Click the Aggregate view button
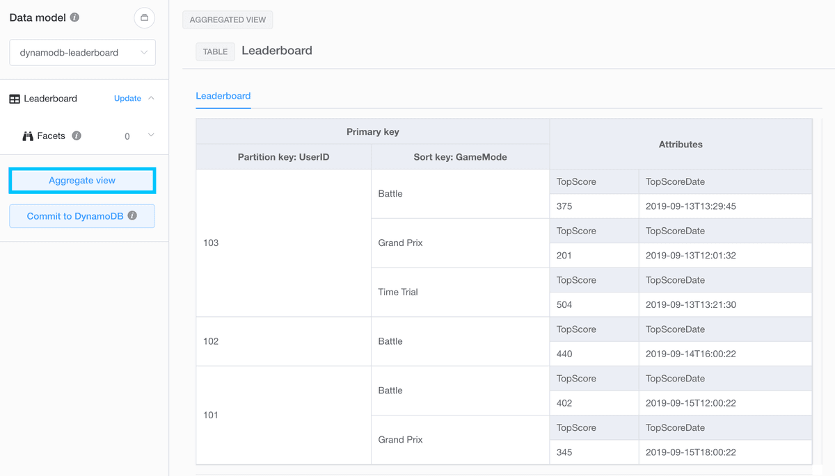Image resolution: width=835 pixels, height=476 pixels. (x=81, y=180)
